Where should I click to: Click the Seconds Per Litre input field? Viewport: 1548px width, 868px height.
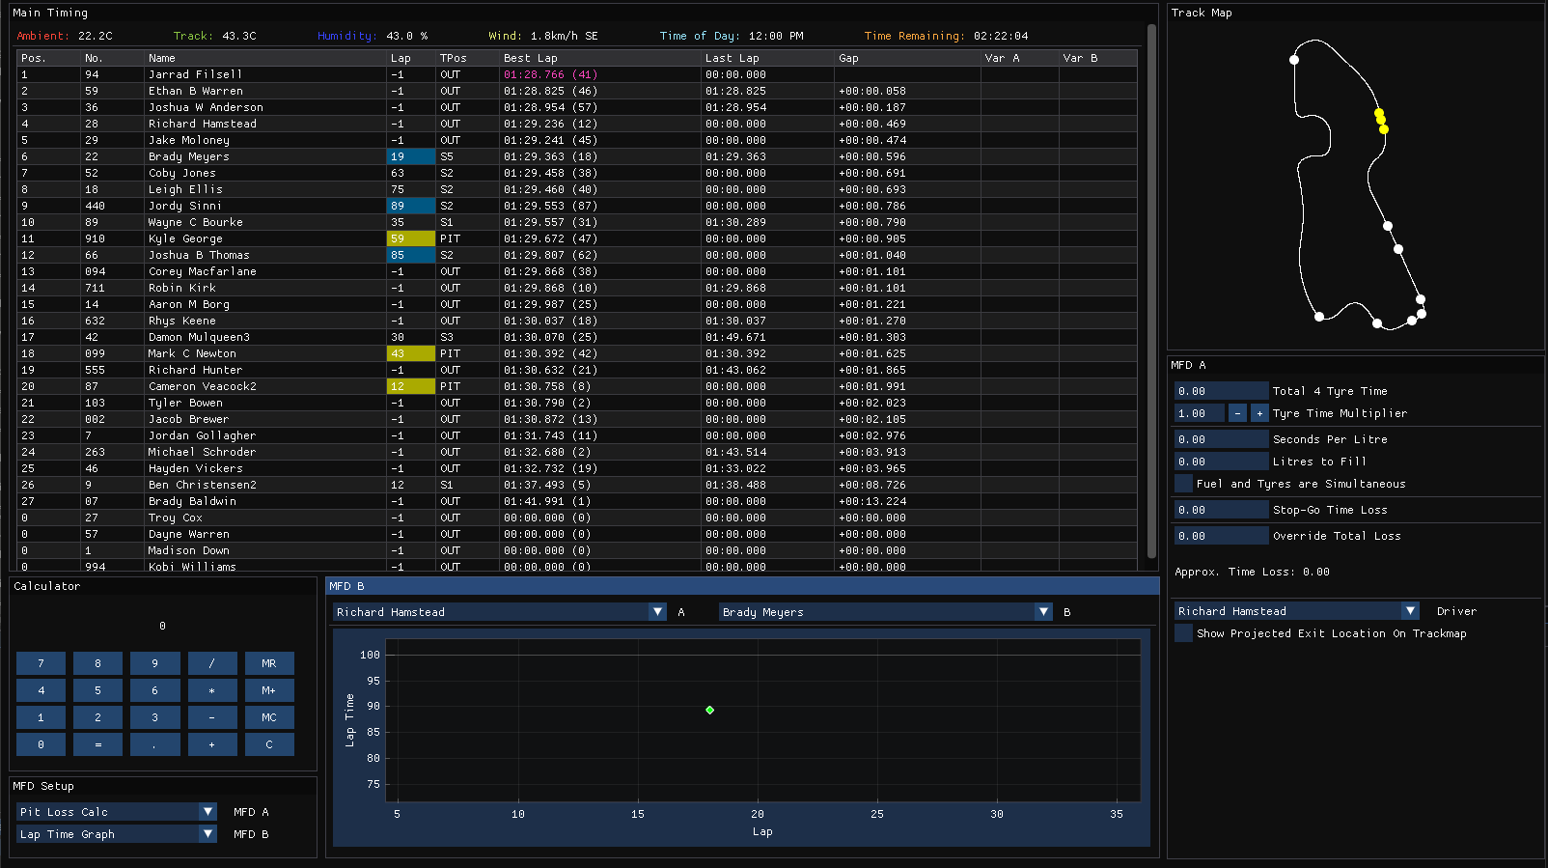[x=1220, y=439]
